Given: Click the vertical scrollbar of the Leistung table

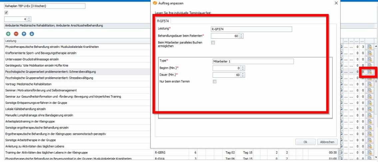Looking at the screenshot, I should coord(376,101).
